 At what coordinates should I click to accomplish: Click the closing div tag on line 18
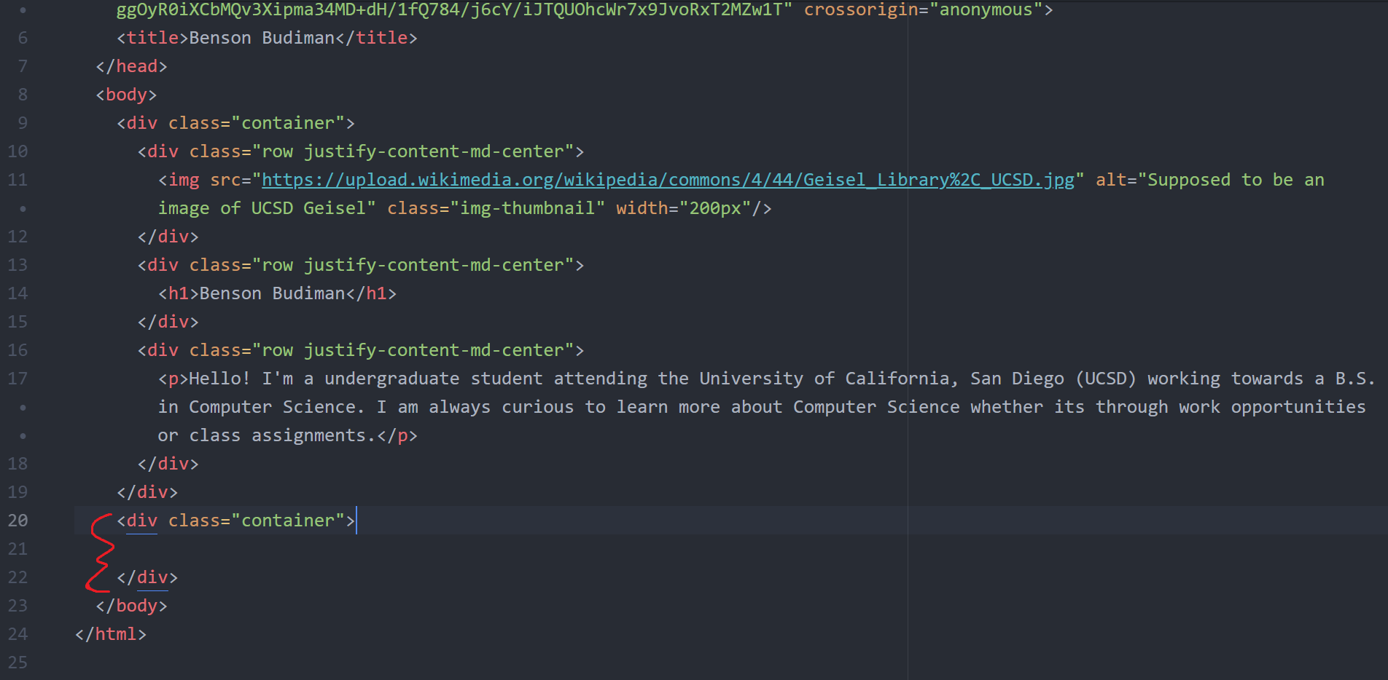[x=168, y=464]
